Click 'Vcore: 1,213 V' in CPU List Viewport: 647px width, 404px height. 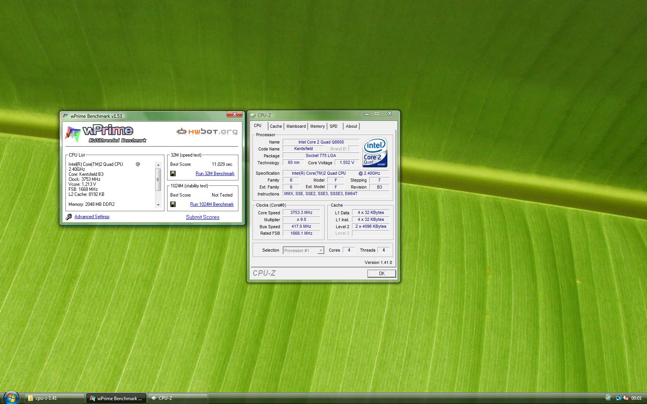(x=82, y=184)
